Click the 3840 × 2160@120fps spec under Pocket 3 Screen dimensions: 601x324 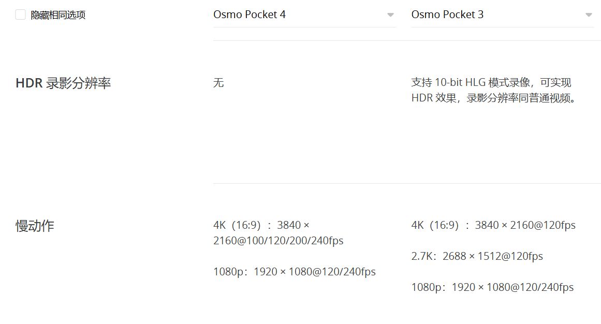coord(525,225)
